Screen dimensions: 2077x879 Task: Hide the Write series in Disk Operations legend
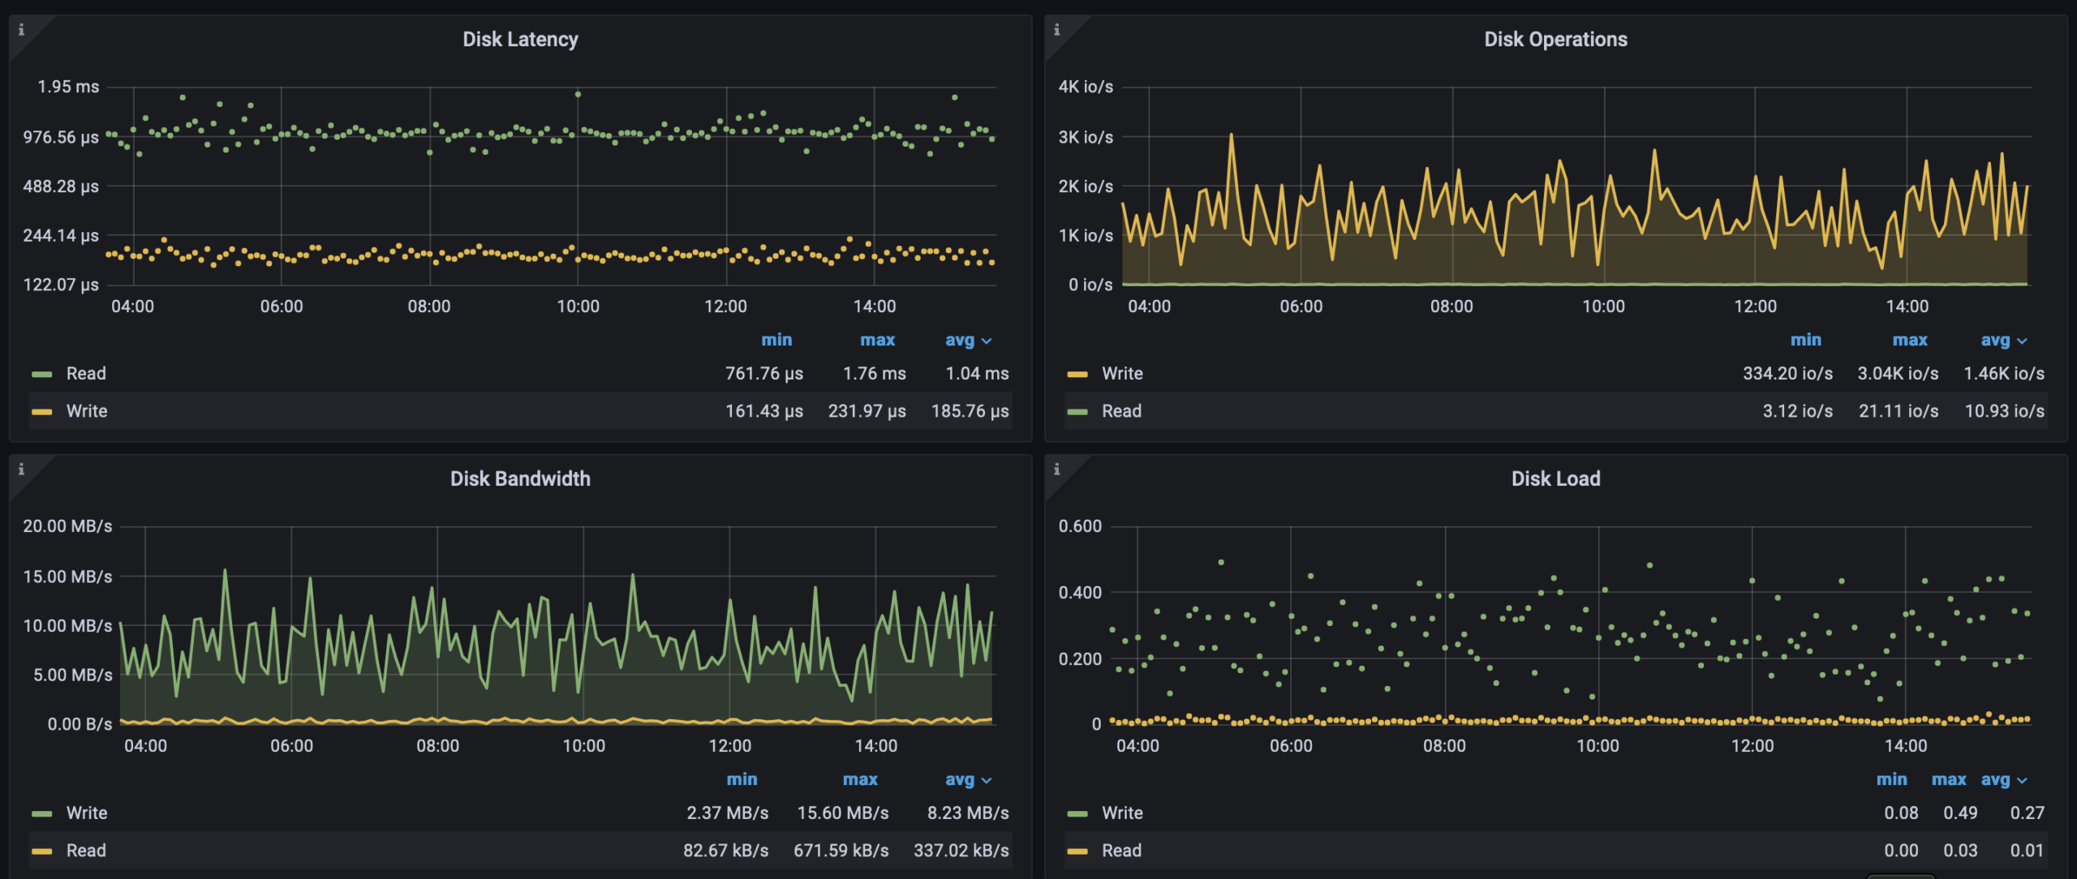[x=1122, y=373]
